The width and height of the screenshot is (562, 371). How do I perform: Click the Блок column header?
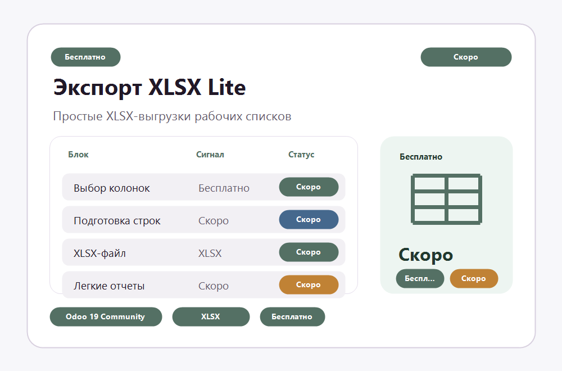coord(79,155)
